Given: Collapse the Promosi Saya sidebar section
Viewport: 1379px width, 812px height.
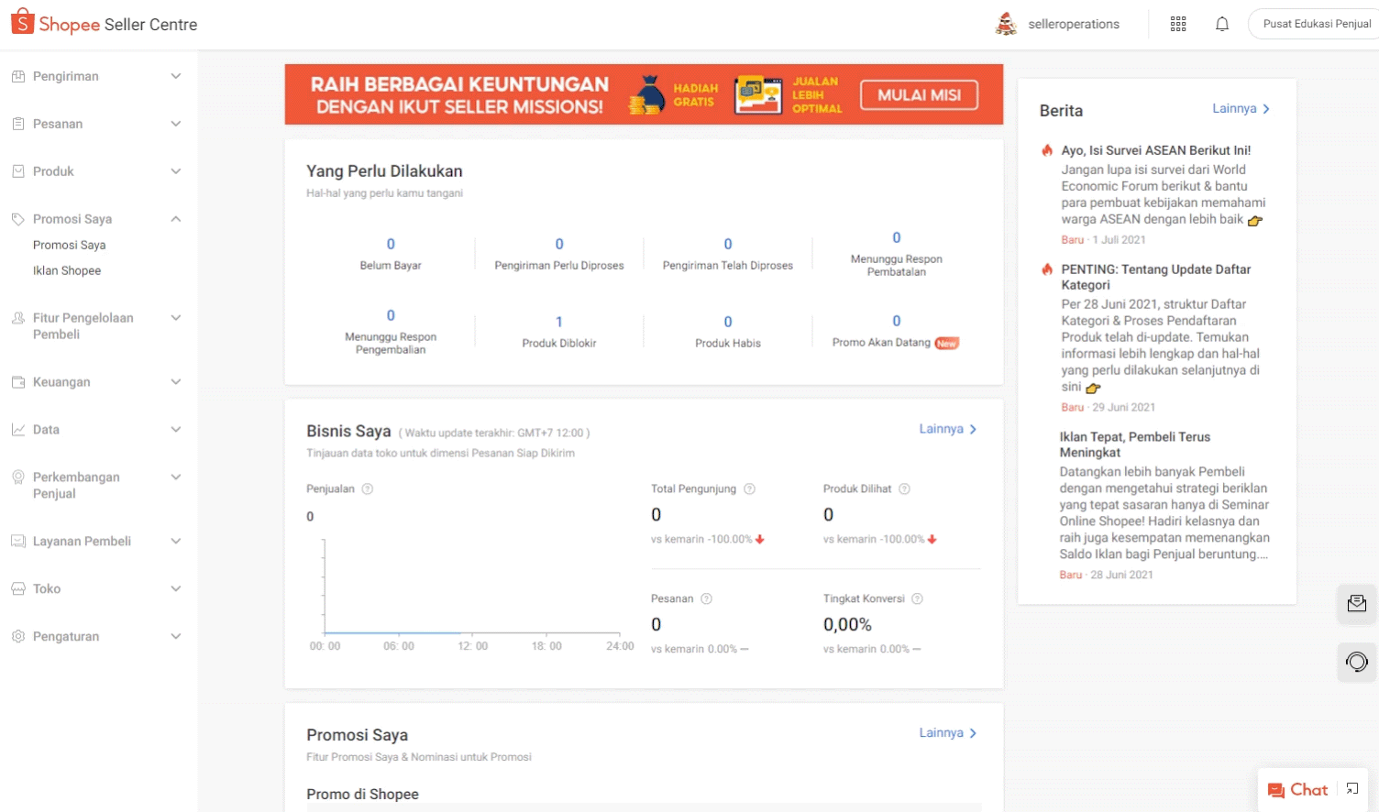Looking at the screenshot, I should click(175, 219).
